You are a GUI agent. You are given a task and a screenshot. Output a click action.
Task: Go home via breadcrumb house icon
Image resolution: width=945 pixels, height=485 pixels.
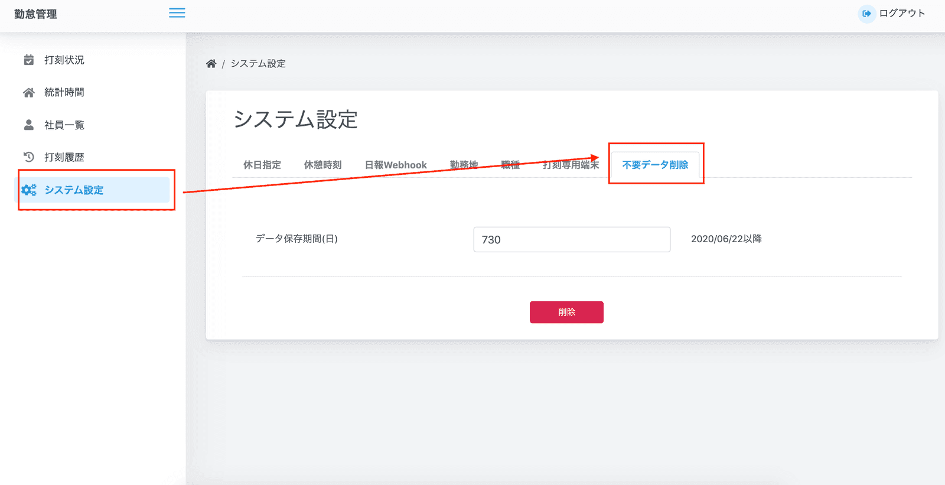pyautogui.click(x=211, y=63)
